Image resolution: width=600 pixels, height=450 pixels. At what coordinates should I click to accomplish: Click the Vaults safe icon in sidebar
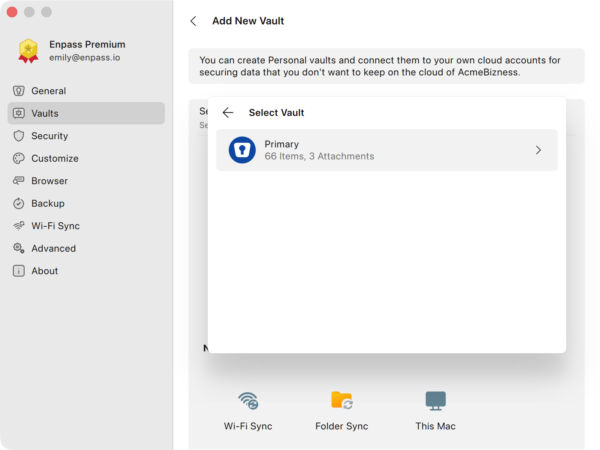coord(19,113)
